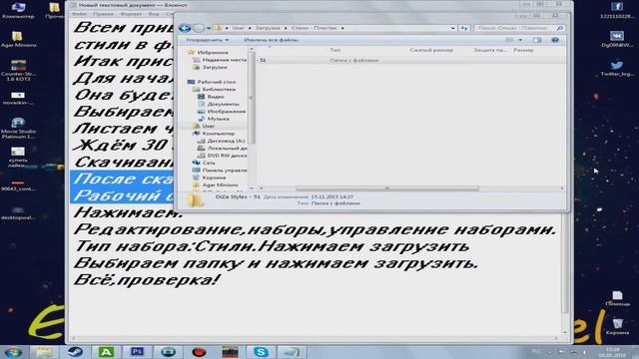Change view mode icon in Explorer toolbar
The width and height of the screenshot is (639, 359).
pyautogui.click(x=509, y=40)
